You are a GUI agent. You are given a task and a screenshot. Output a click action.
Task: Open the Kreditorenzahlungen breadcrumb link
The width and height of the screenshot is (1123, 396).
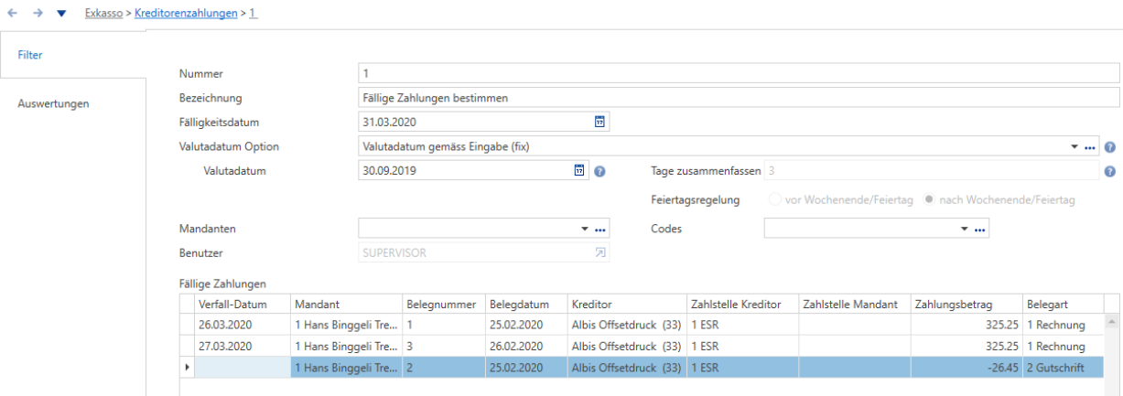186,14
